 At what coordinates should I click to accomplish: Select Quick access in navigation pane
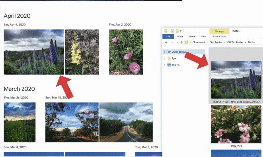(184, 52)
